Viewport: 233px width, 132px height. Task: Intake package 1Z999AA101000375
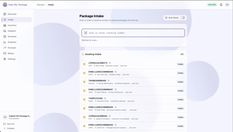180,64
